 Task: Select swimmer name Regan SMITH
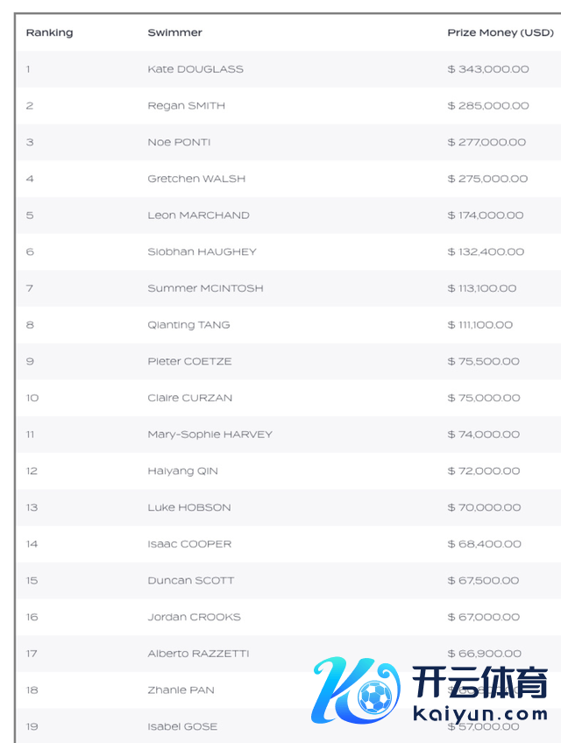pyautogui.click(x=186, y=106)
